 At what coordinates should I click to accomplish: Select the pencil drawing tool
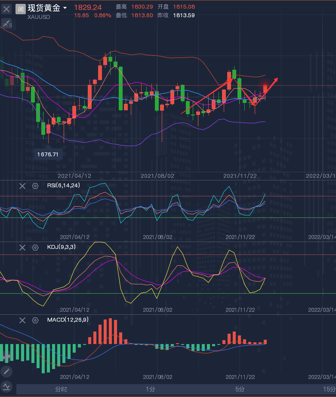(x=6, y=371)
